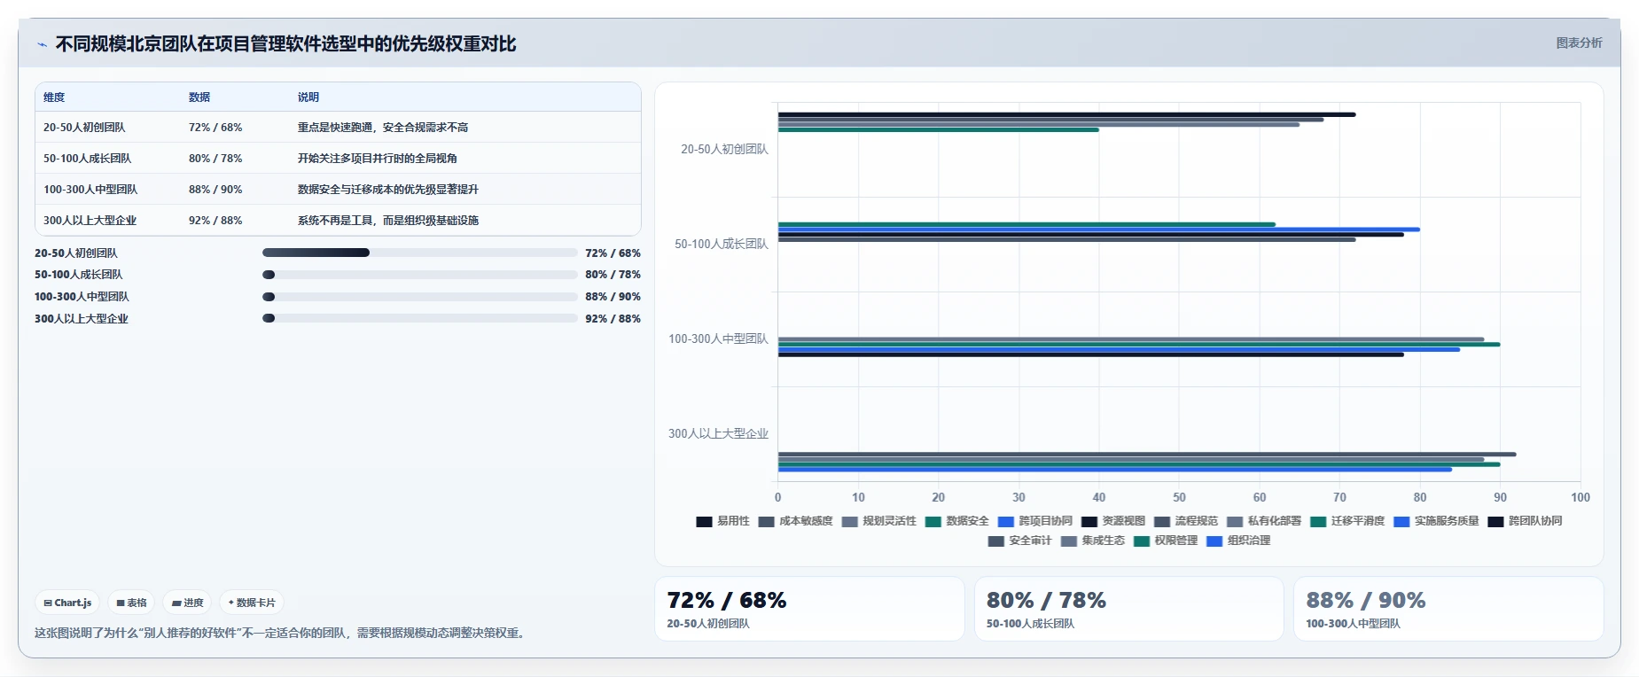This screenshot has width=1639, height=677.
Task: Click the 88% / 90% table value
Action: tap(215, 190)
